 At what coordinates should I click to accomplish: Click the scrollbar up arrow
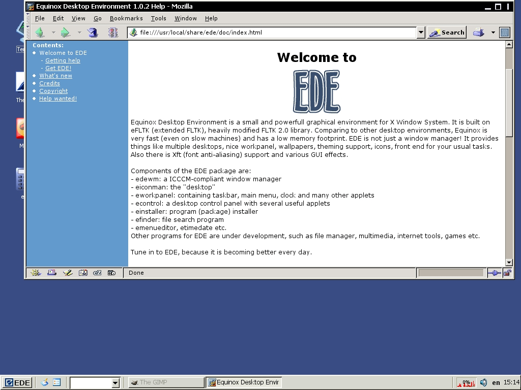[x=509, y=45]
